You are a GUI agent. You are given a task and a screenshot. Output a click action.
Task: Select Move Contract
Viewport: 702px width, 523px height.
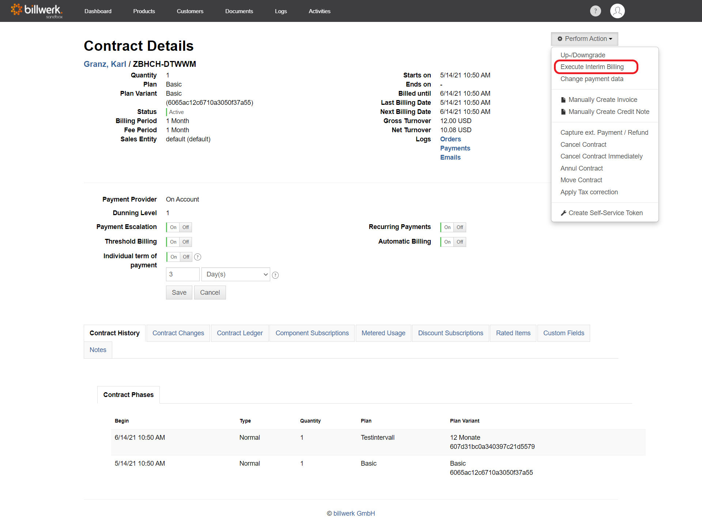click(x=581, y=180)
